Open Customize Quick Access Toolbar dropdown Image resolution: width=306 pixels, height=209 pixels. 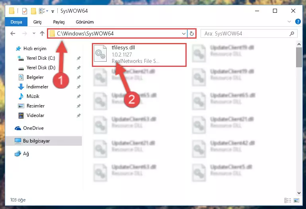pyautogui.click(x=53, y=11)
